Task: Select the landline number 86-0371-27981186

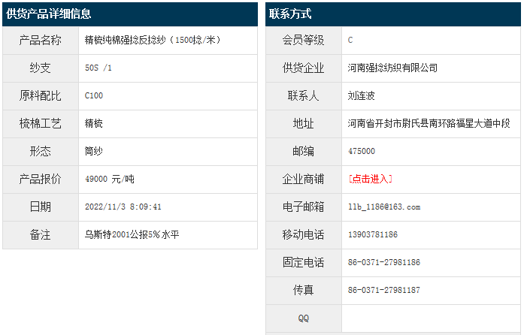Action: pyautogui.click(x=384, y=262)
